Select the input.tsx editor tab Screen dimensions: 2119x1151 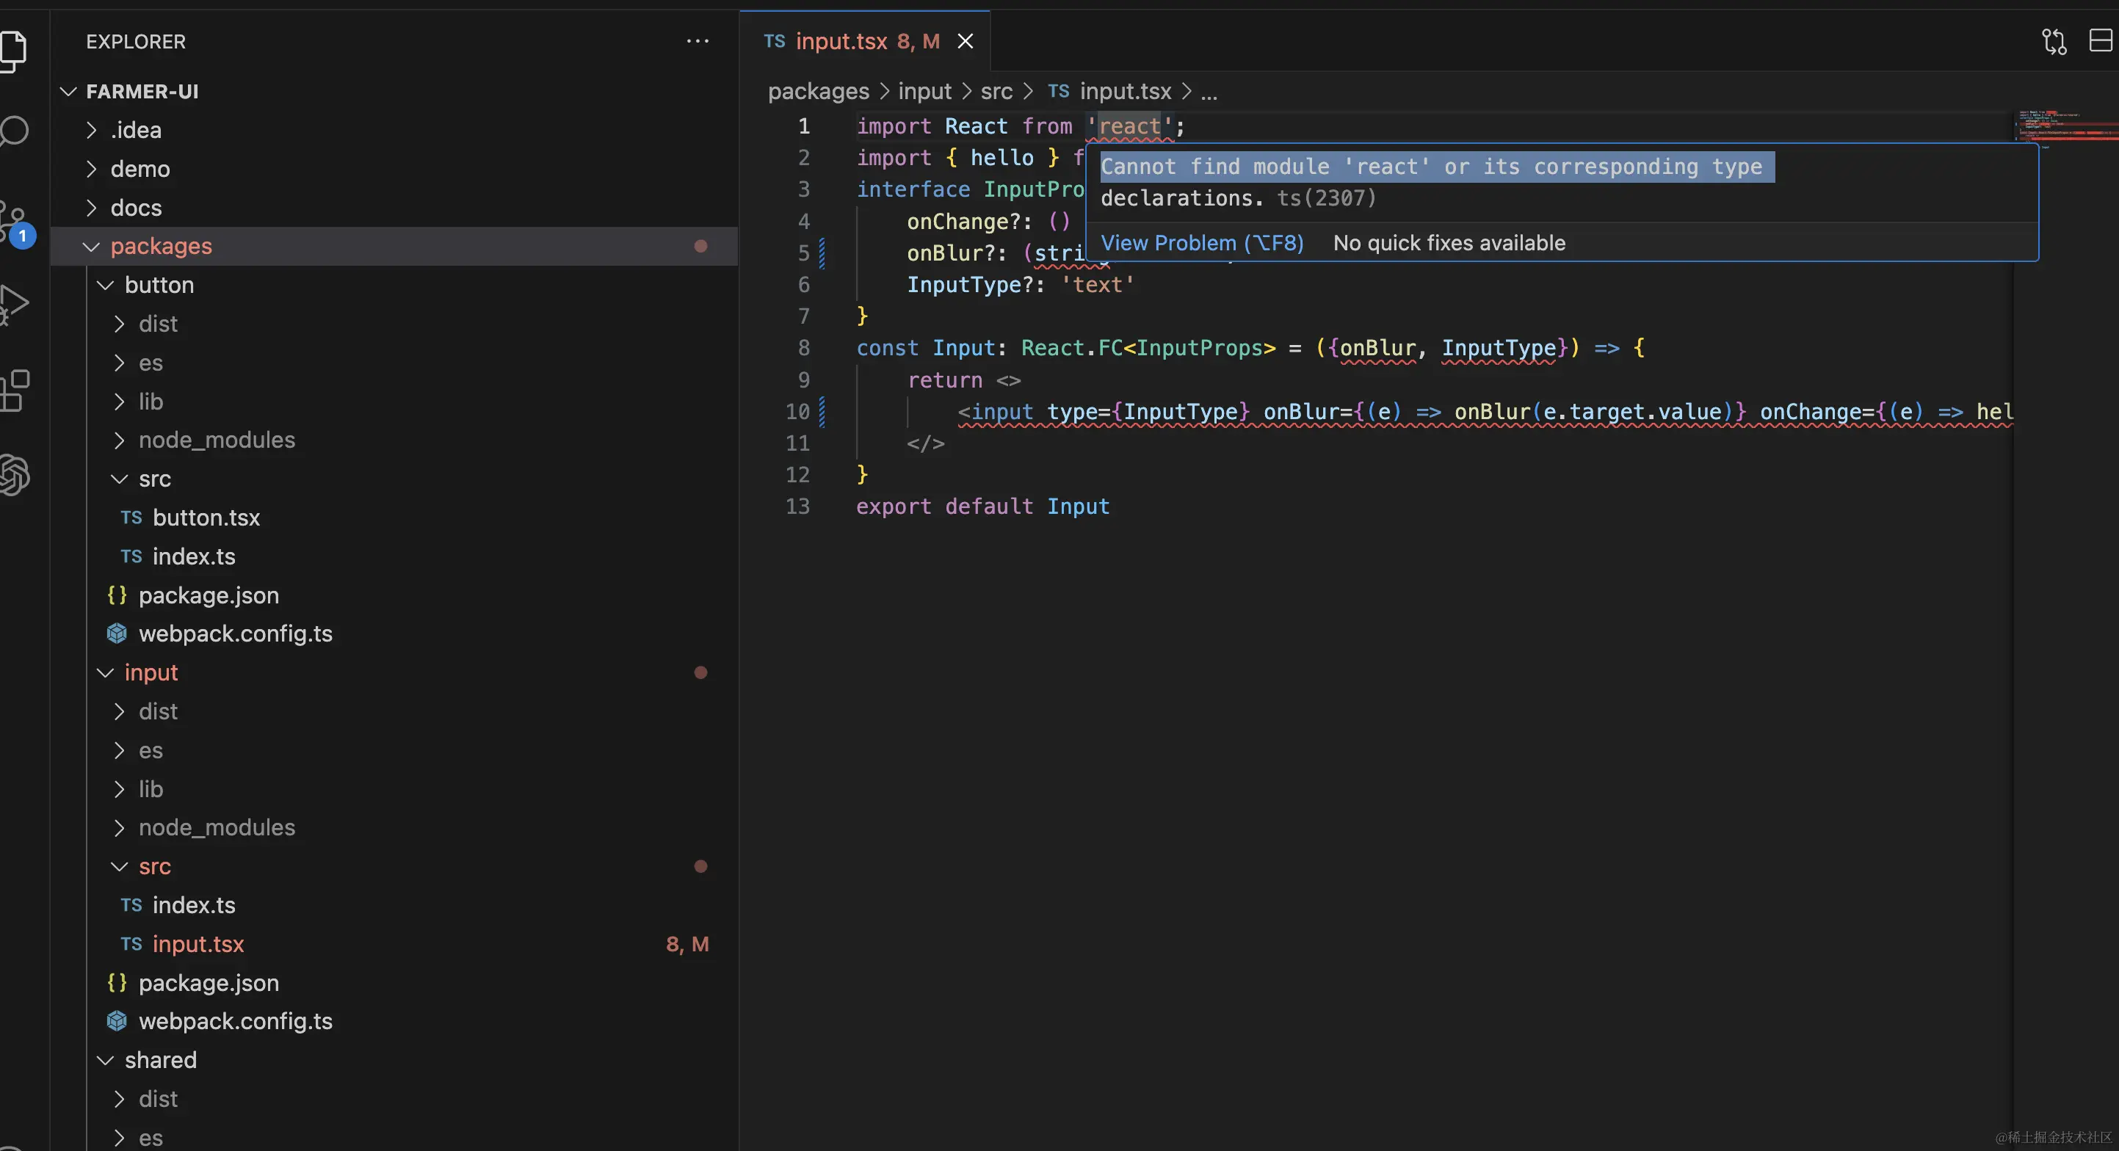(864, 41)
